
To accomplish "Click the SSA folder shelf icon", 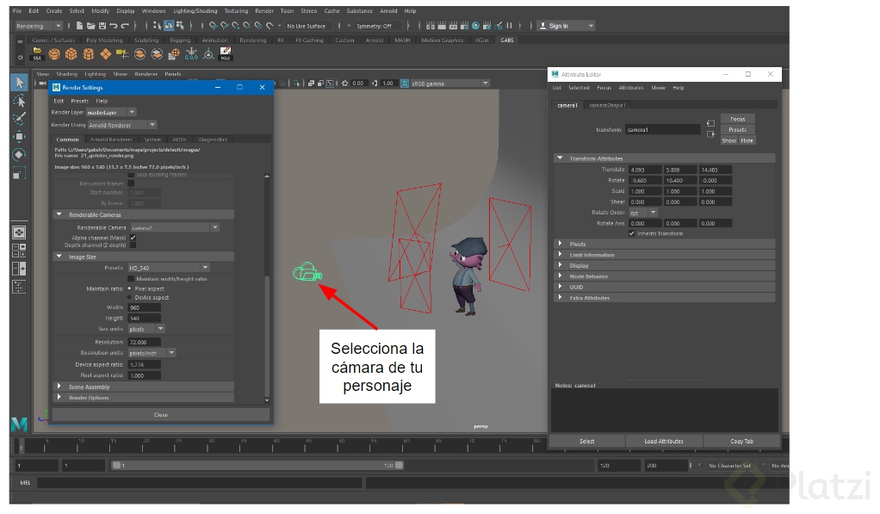I will (37, 54).
